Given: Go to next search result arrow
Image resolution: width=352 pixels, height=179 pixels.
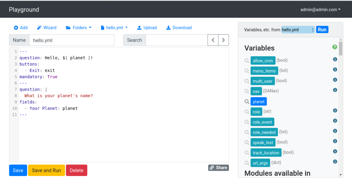Looking at the screenshot, I should pos(224,40).
